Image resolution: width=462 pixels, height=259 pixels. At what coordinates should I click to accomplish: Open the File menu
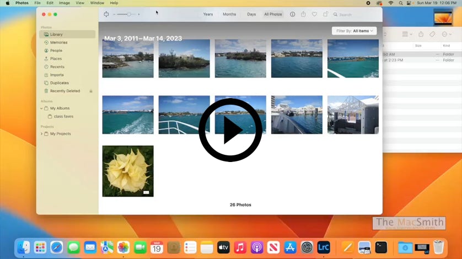[37, 3]
